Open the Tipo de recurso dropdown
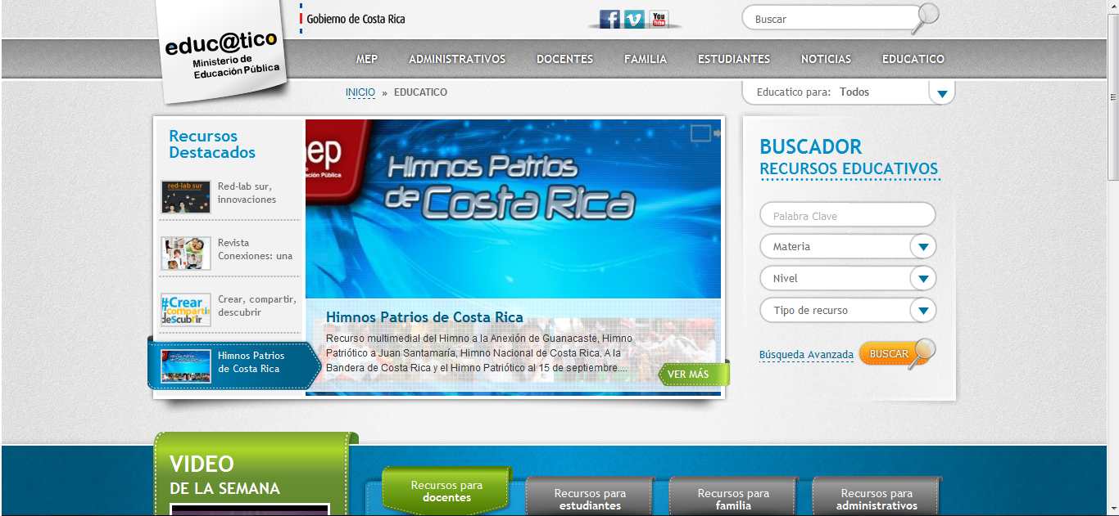This screenshot has width=1119, height=516. (x=848, y=310)
